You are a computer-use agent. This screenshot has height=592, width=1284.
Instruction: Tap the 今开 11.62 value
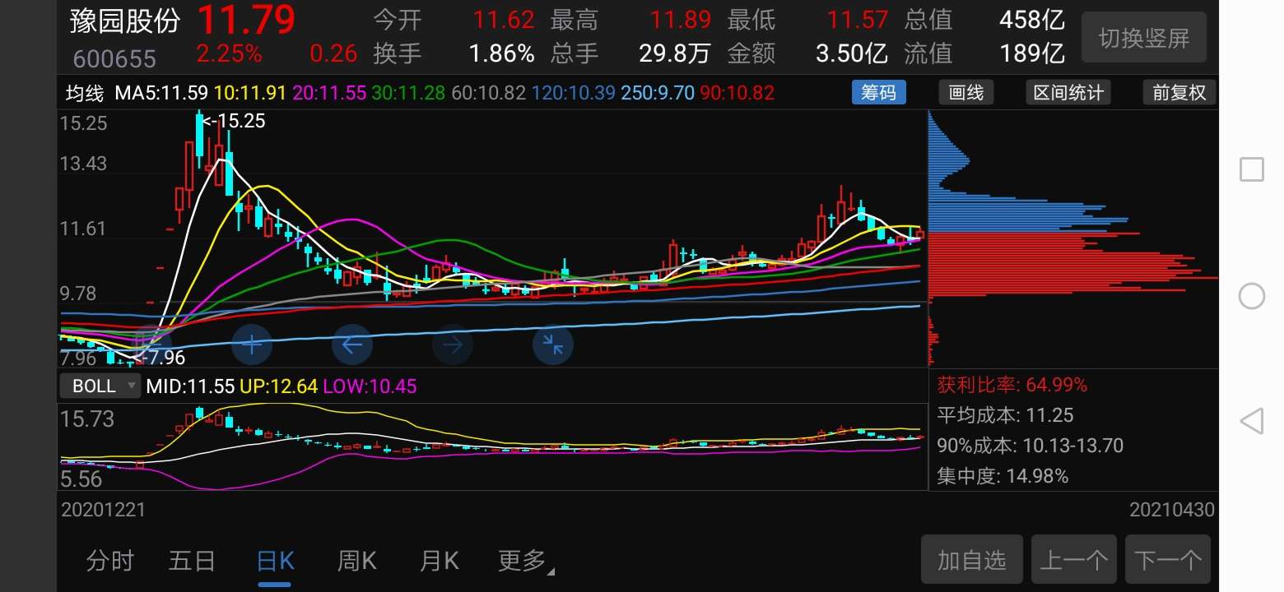tap(504, 19)
